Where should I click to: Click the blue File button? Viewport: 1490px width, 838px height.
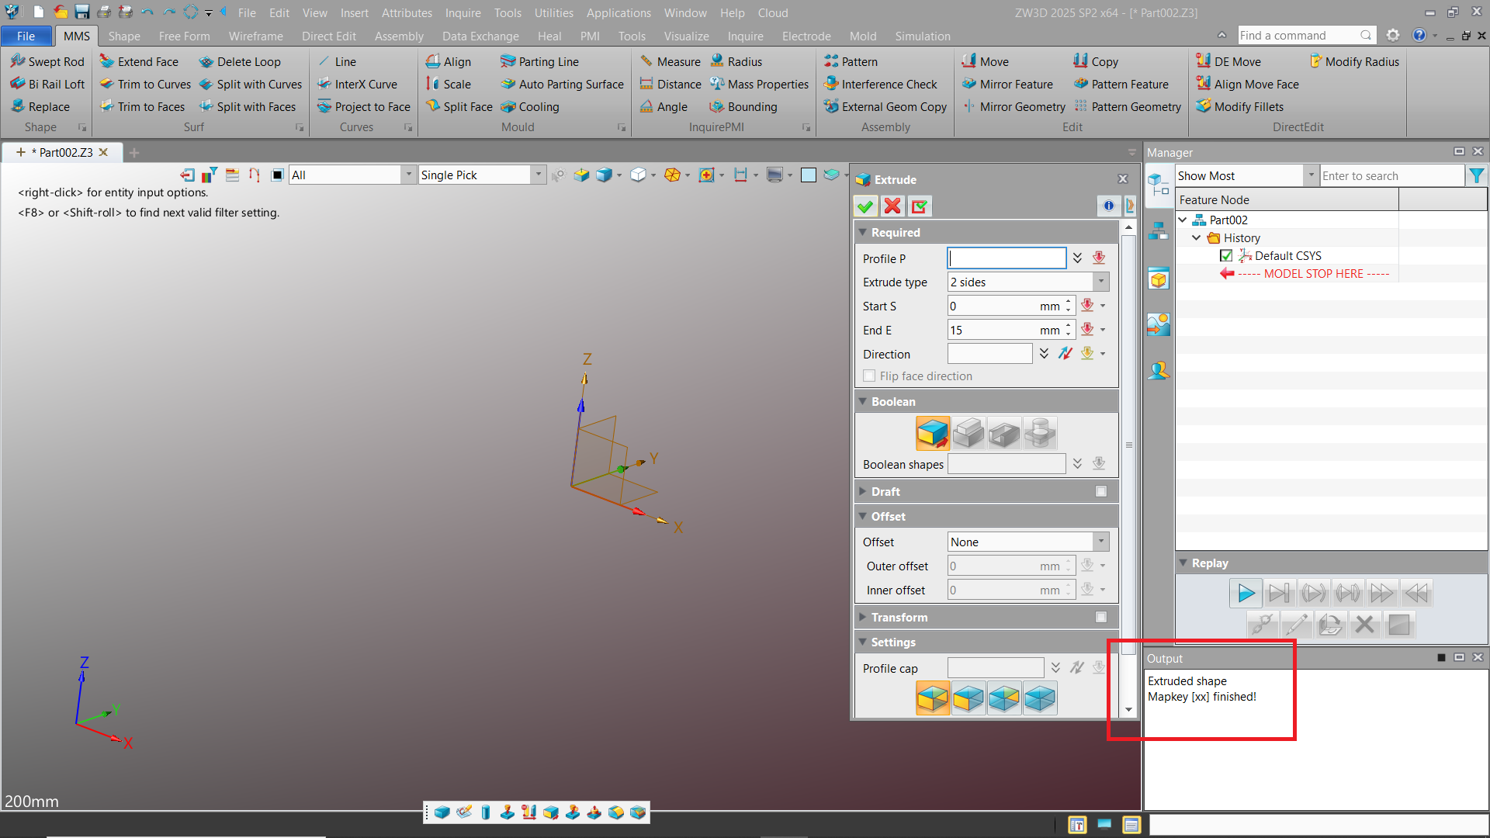[x=26, y=36]
